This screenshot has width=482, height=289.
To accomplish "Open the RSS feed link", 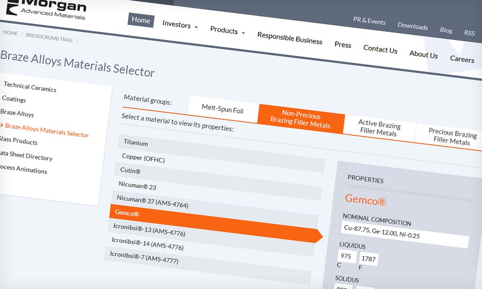I will click(x=469, y=32).
